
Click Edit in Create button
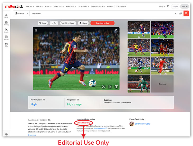[x=68, y=23]
